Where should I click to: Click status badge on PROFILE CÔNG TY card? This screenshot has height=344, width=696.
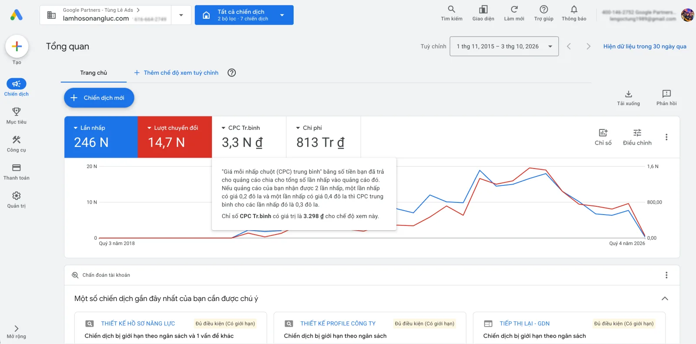425,324
